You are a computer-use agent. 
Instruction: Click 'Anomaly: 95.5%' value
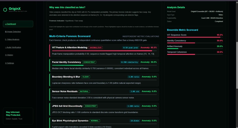click(x=149, y=47)
